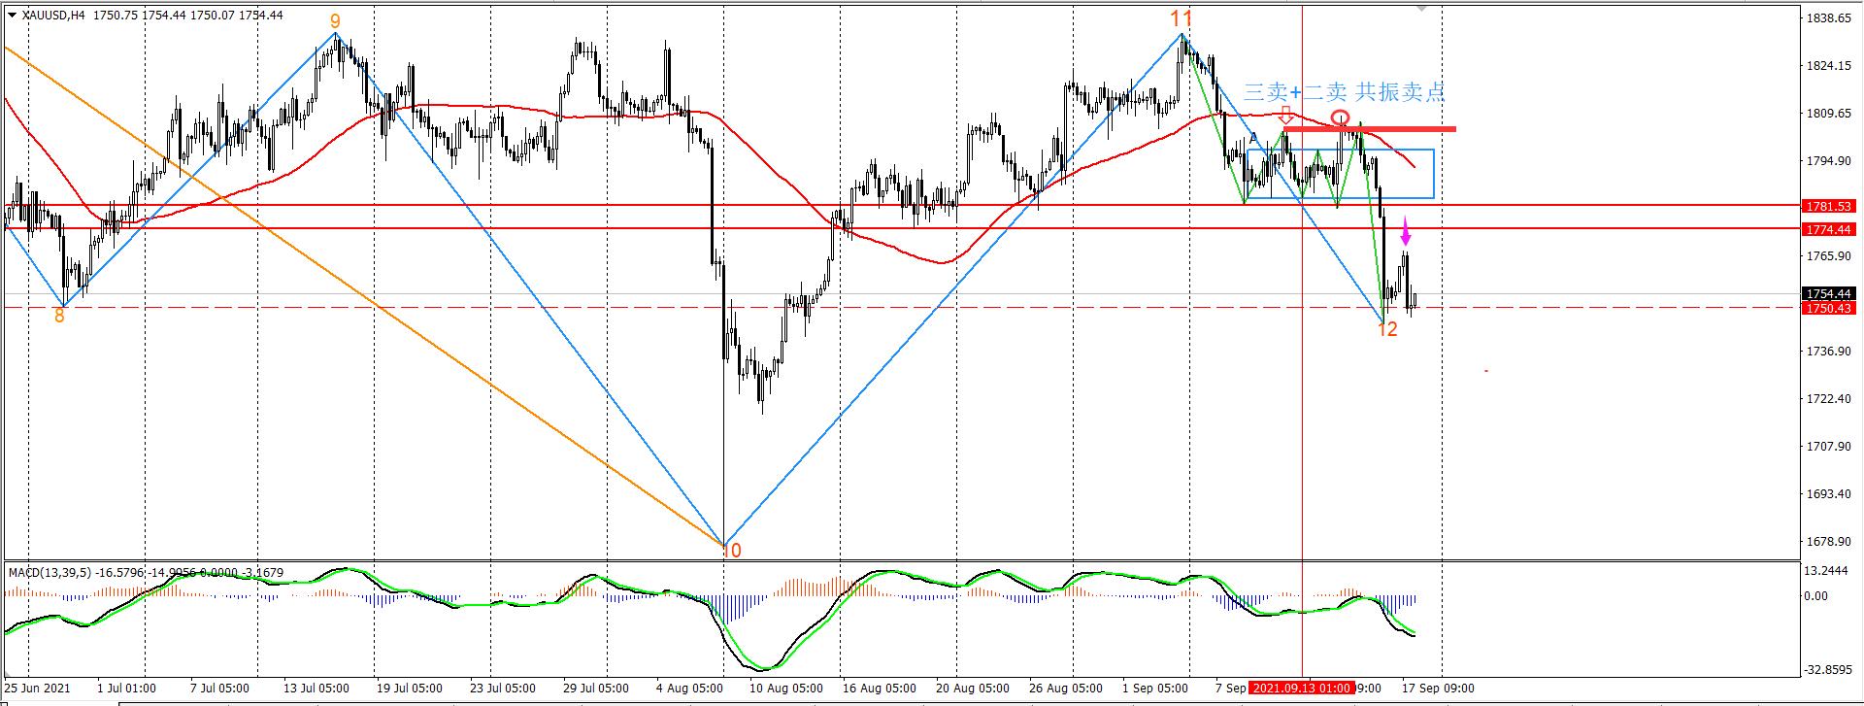Select the hollow red down arrow
This screenshot has width=1864, height=706.
[x=1286, y=114]
